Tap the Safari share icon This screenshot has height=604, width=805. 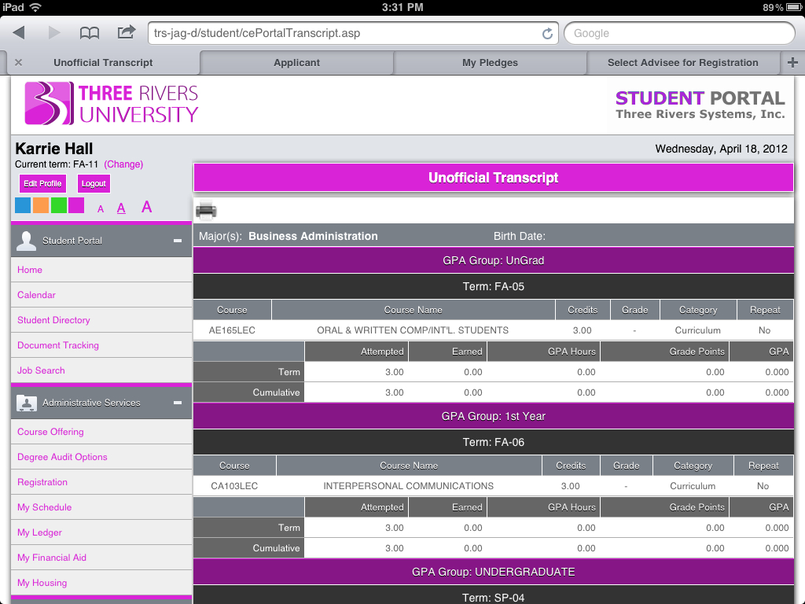point(126,32)
